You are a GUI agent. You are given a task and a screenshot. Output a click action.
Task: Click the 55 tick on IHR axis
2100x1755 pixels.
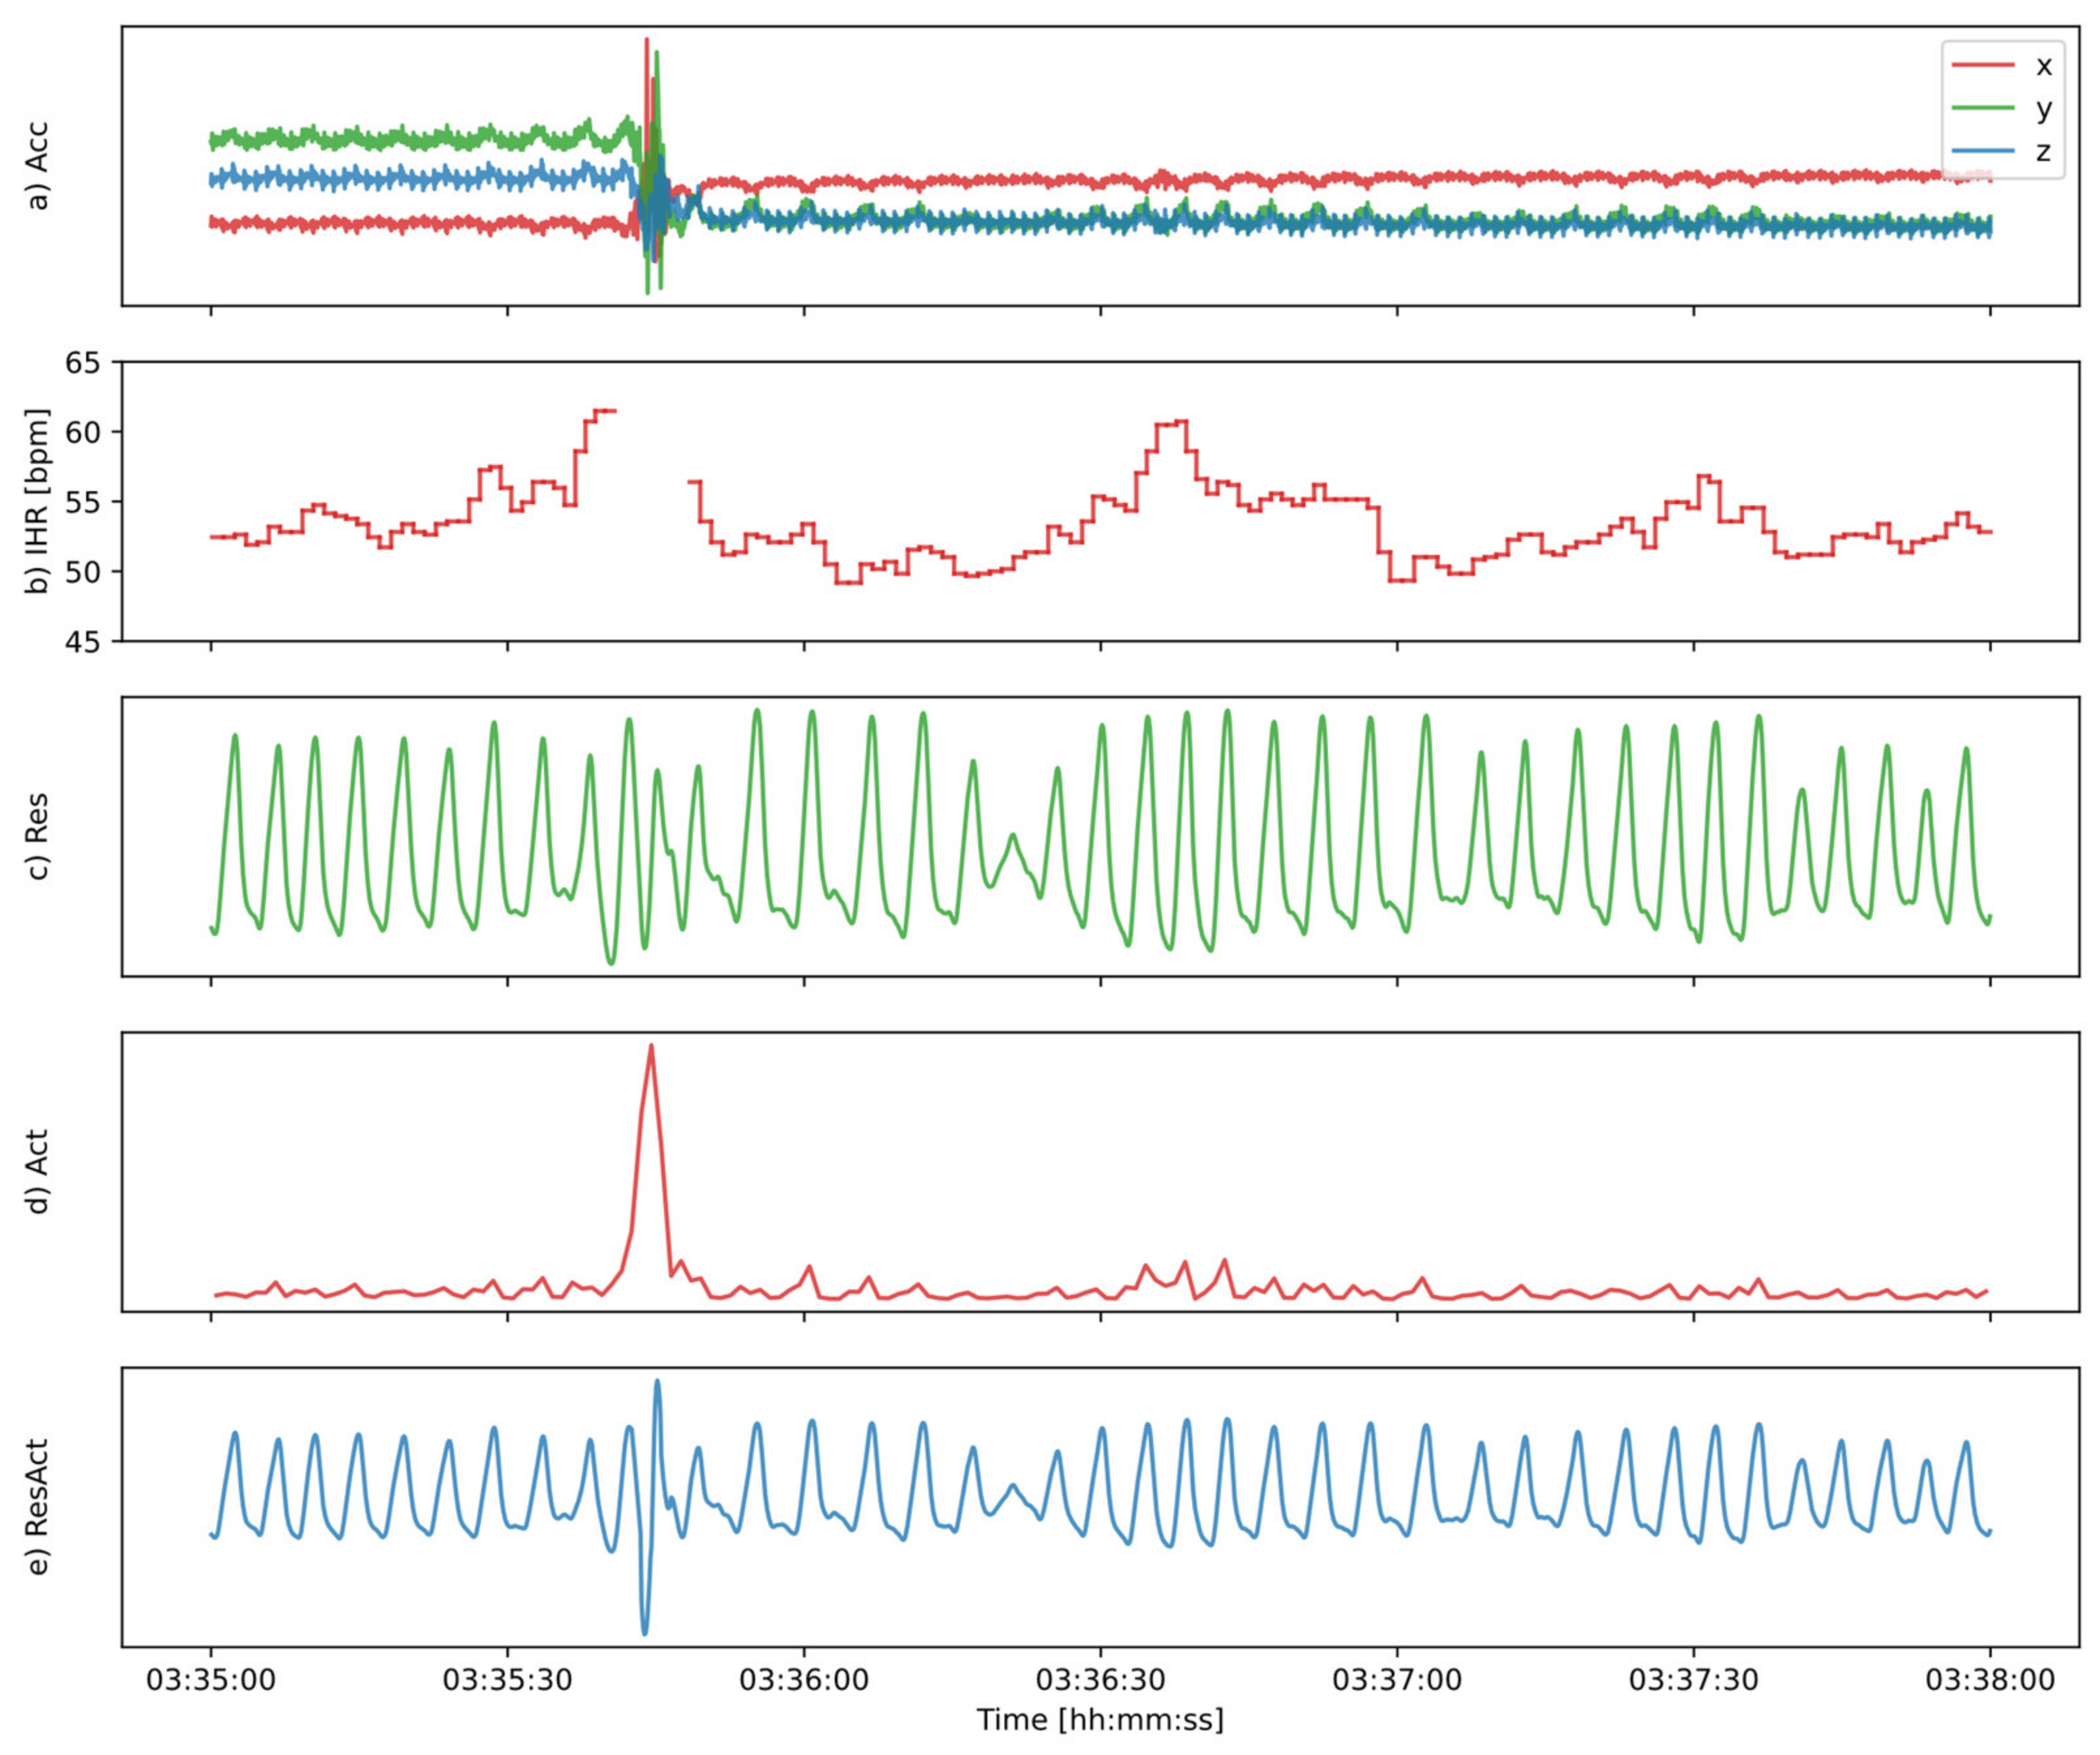(83, 502)
